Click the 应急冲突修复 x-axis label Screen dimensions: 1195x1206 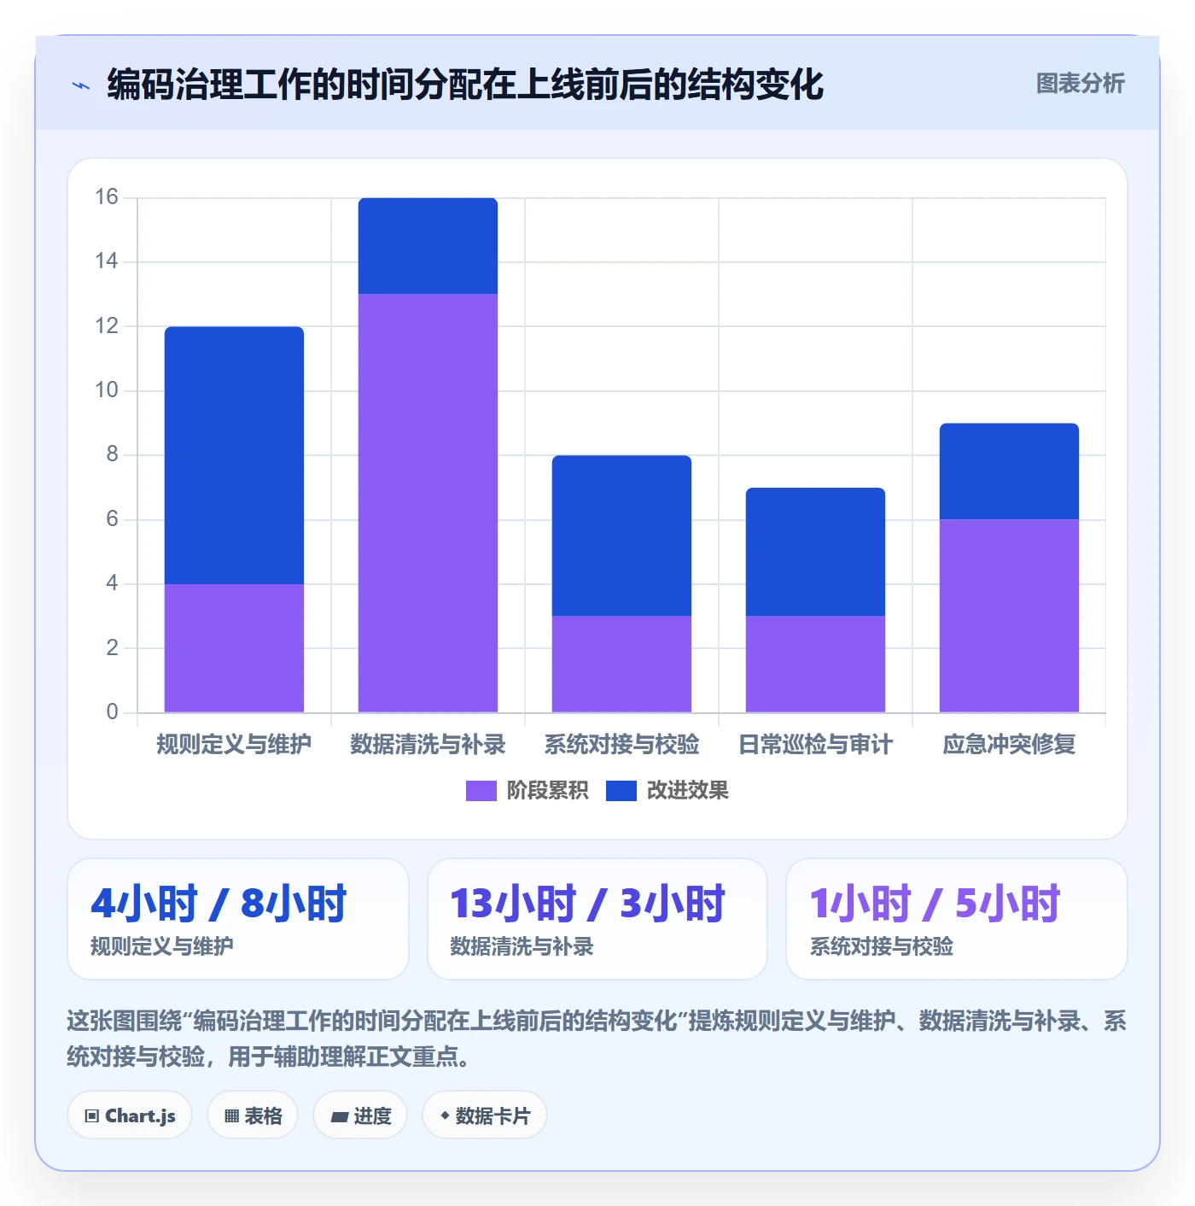tap(1009, 745)
